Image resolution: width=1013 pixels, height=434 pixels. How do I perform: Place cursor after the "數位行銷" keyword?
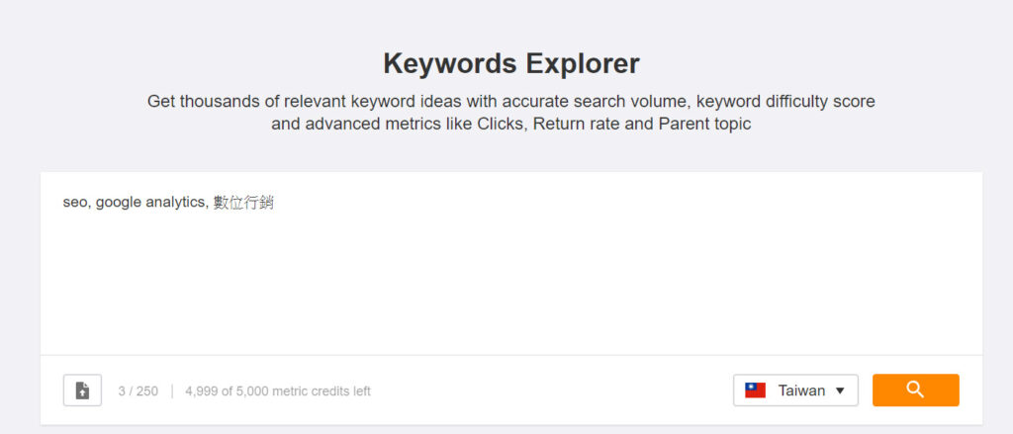coord(275,204)
